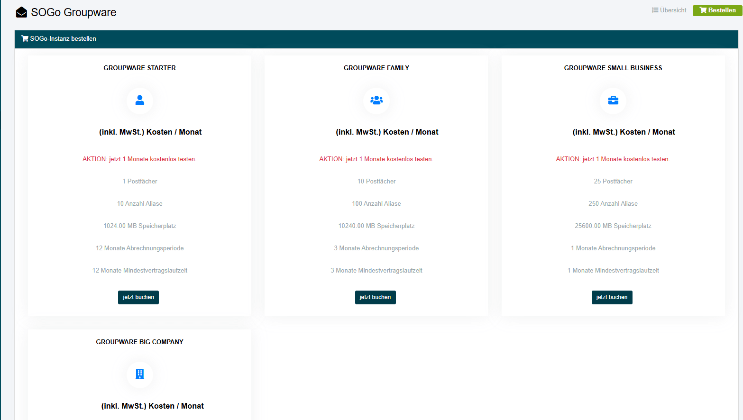The height and width of the screenshot is (420, 743).
Task: Click the SOGo Groupware envelope logo icon
Action: pos(21,12)
